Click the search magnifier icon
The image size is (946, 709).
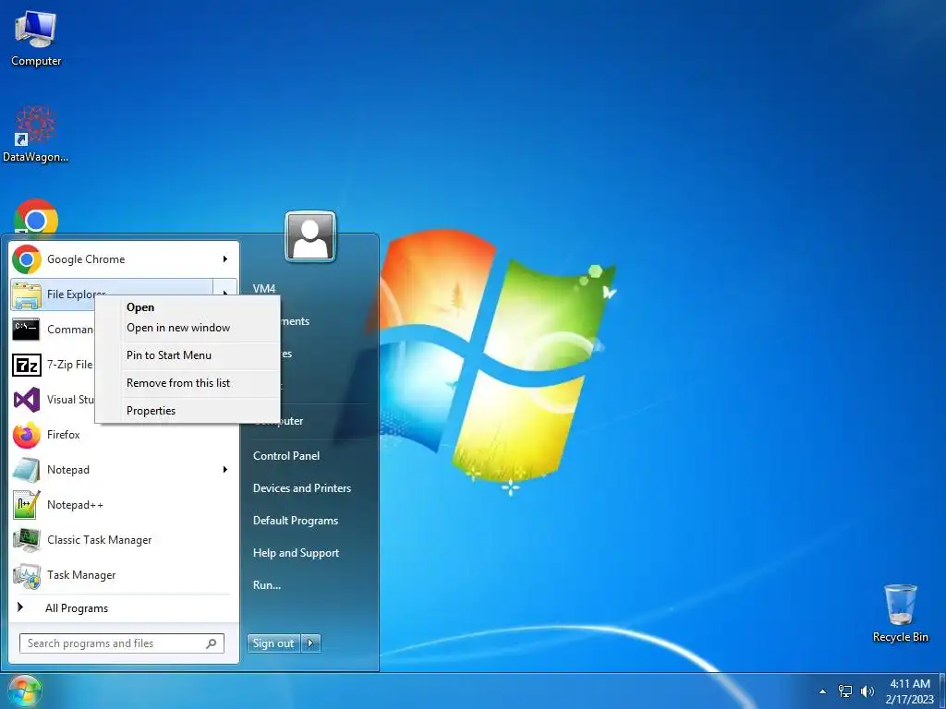pyautogui.click(x=212, y=643)
